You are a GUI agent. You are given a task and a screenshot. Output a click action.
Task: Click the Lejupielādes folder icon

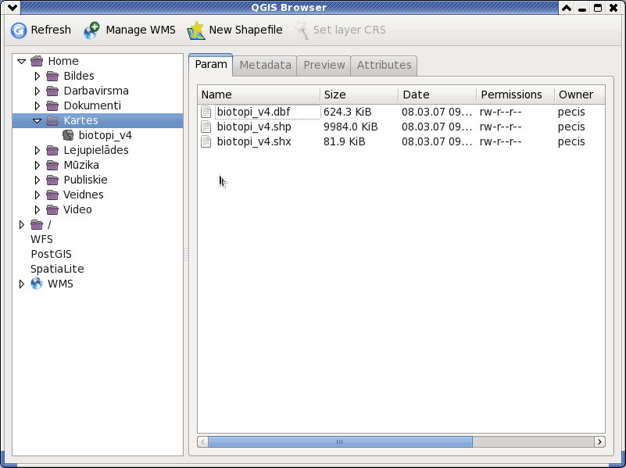[x=52, y=151]
